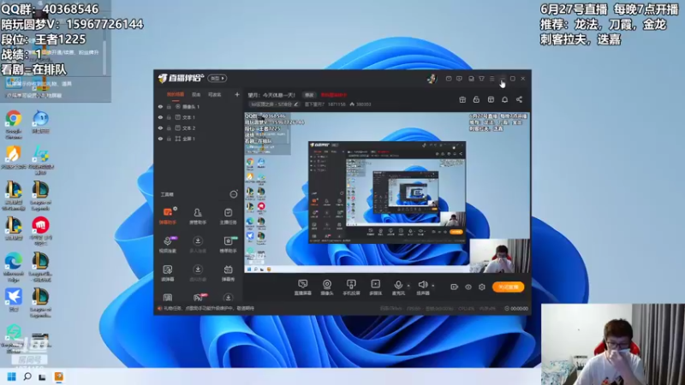This screenshot has width=685, height=385.
Task: Click the microphone icon in the bottom toolbar
Action: point(398,285)
